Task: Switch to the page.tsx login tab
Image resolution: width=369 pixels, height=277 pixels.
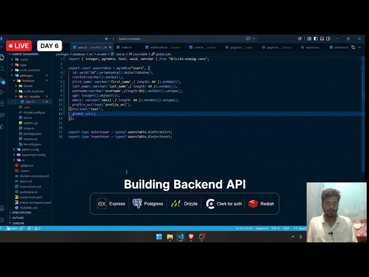Action: pos(240,47)
